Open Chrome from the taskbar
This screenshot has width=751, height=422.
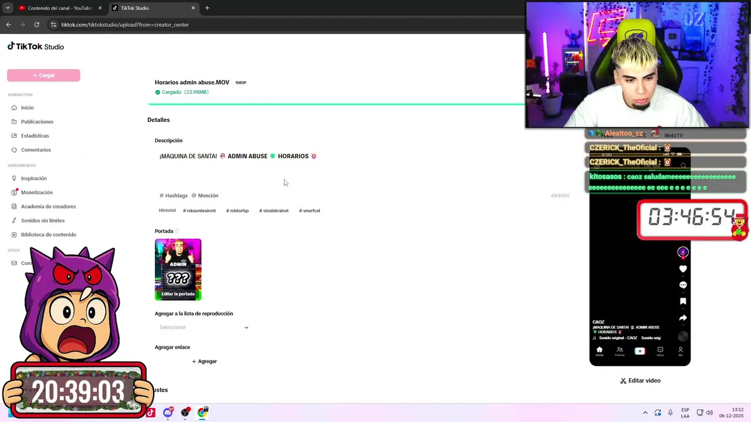(x=202, y=413)
